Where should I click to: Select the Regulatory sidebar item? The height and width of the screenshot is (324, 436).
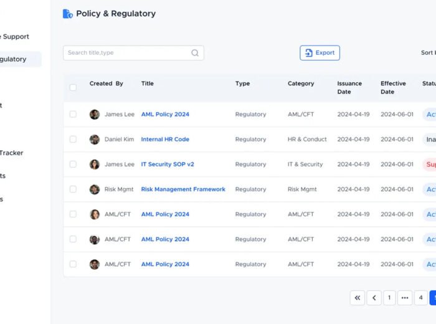pyautogui.click(x=20, y=59)
